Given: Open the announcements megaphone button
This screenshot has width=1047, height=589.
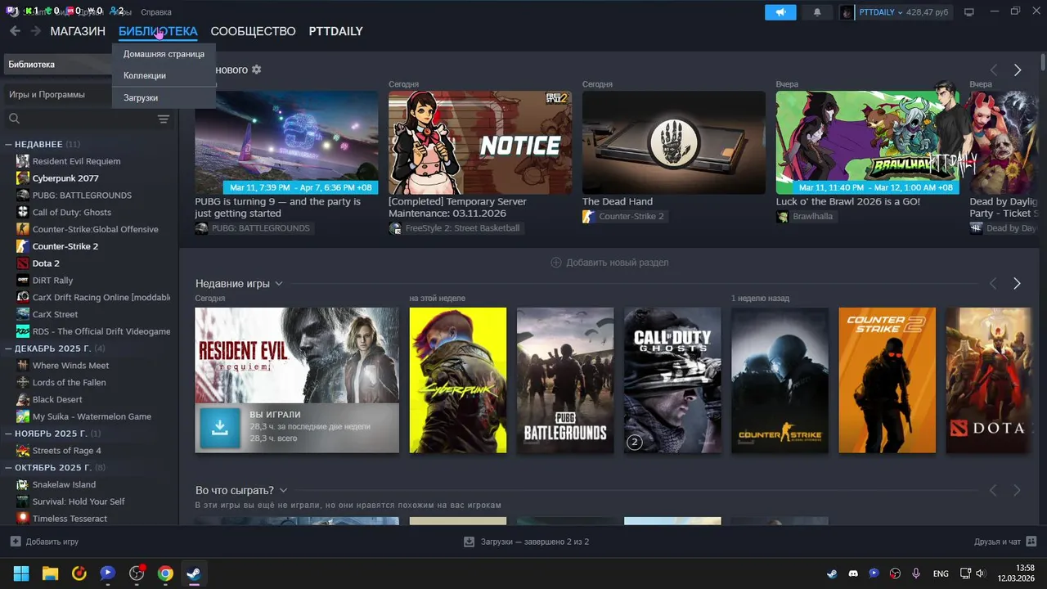Looking at the screenshot, I should tap(780, 12).
